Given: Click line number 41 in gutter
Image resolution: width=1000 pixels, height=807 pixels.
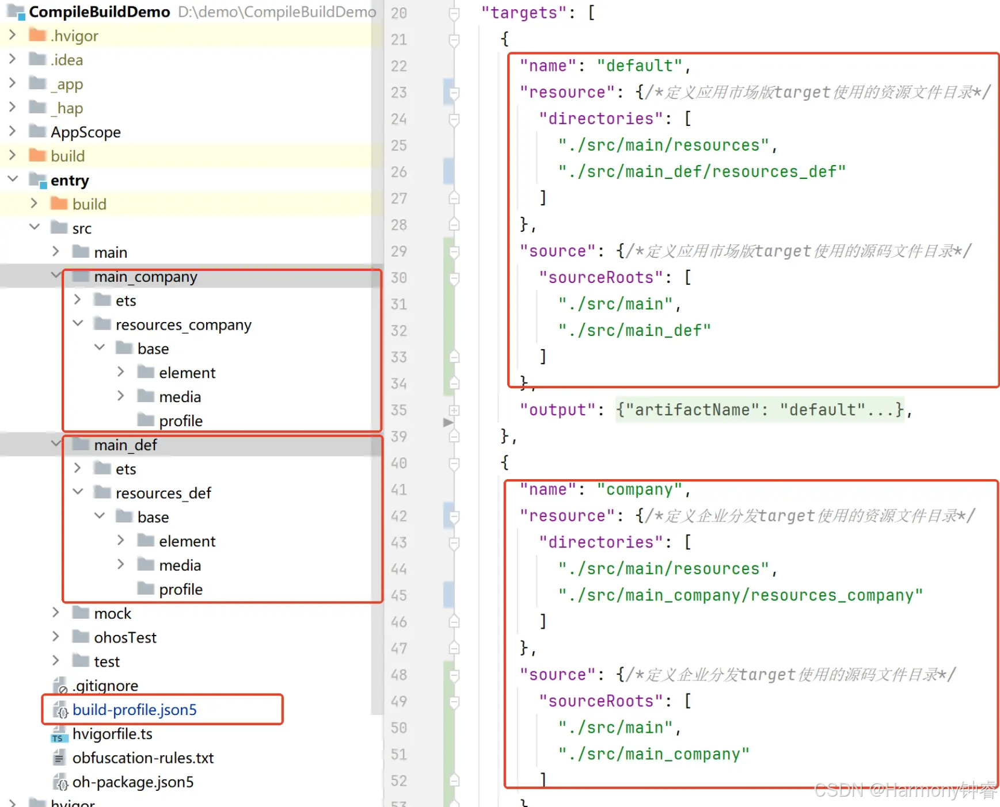Looking at the screenshot, I should point(398,489).
